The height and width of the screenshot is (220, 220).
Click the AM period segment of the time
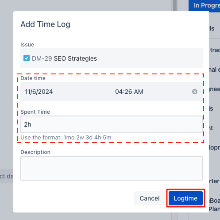click(x=139, y=92)
